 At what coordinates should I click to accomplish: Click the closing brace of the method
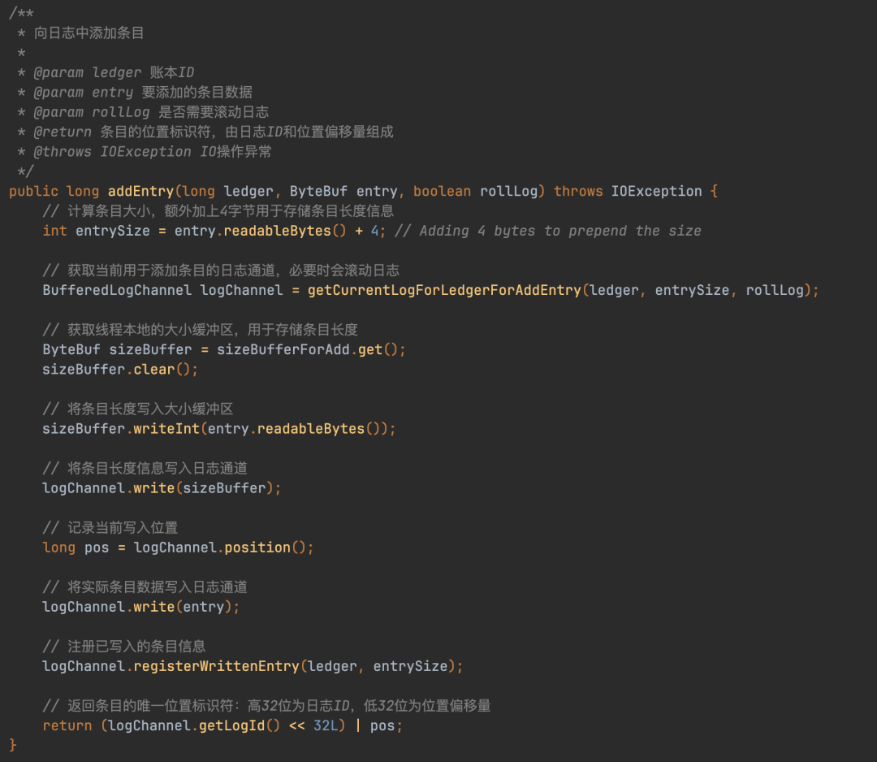tap(13, 745)
